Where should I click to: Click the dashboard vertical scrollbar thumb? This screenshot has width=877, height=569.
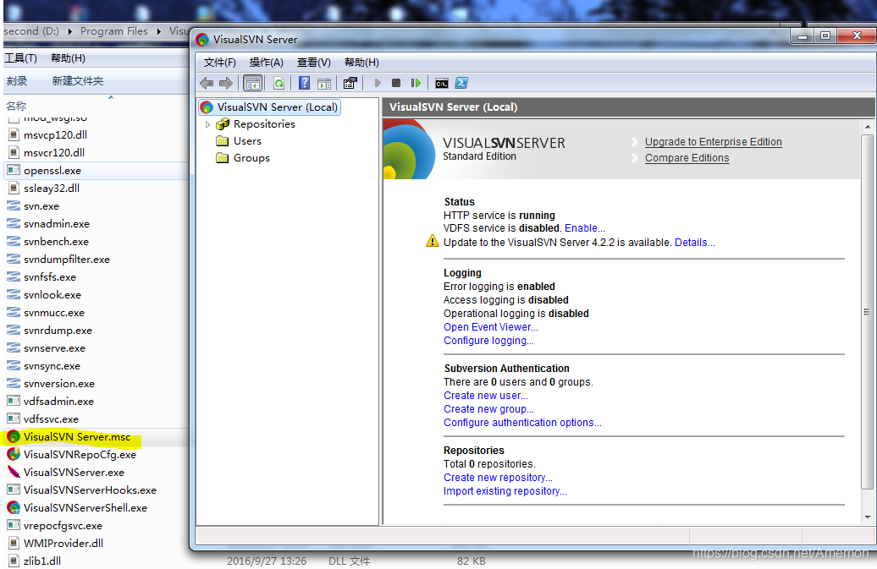(x=868, y=312)
